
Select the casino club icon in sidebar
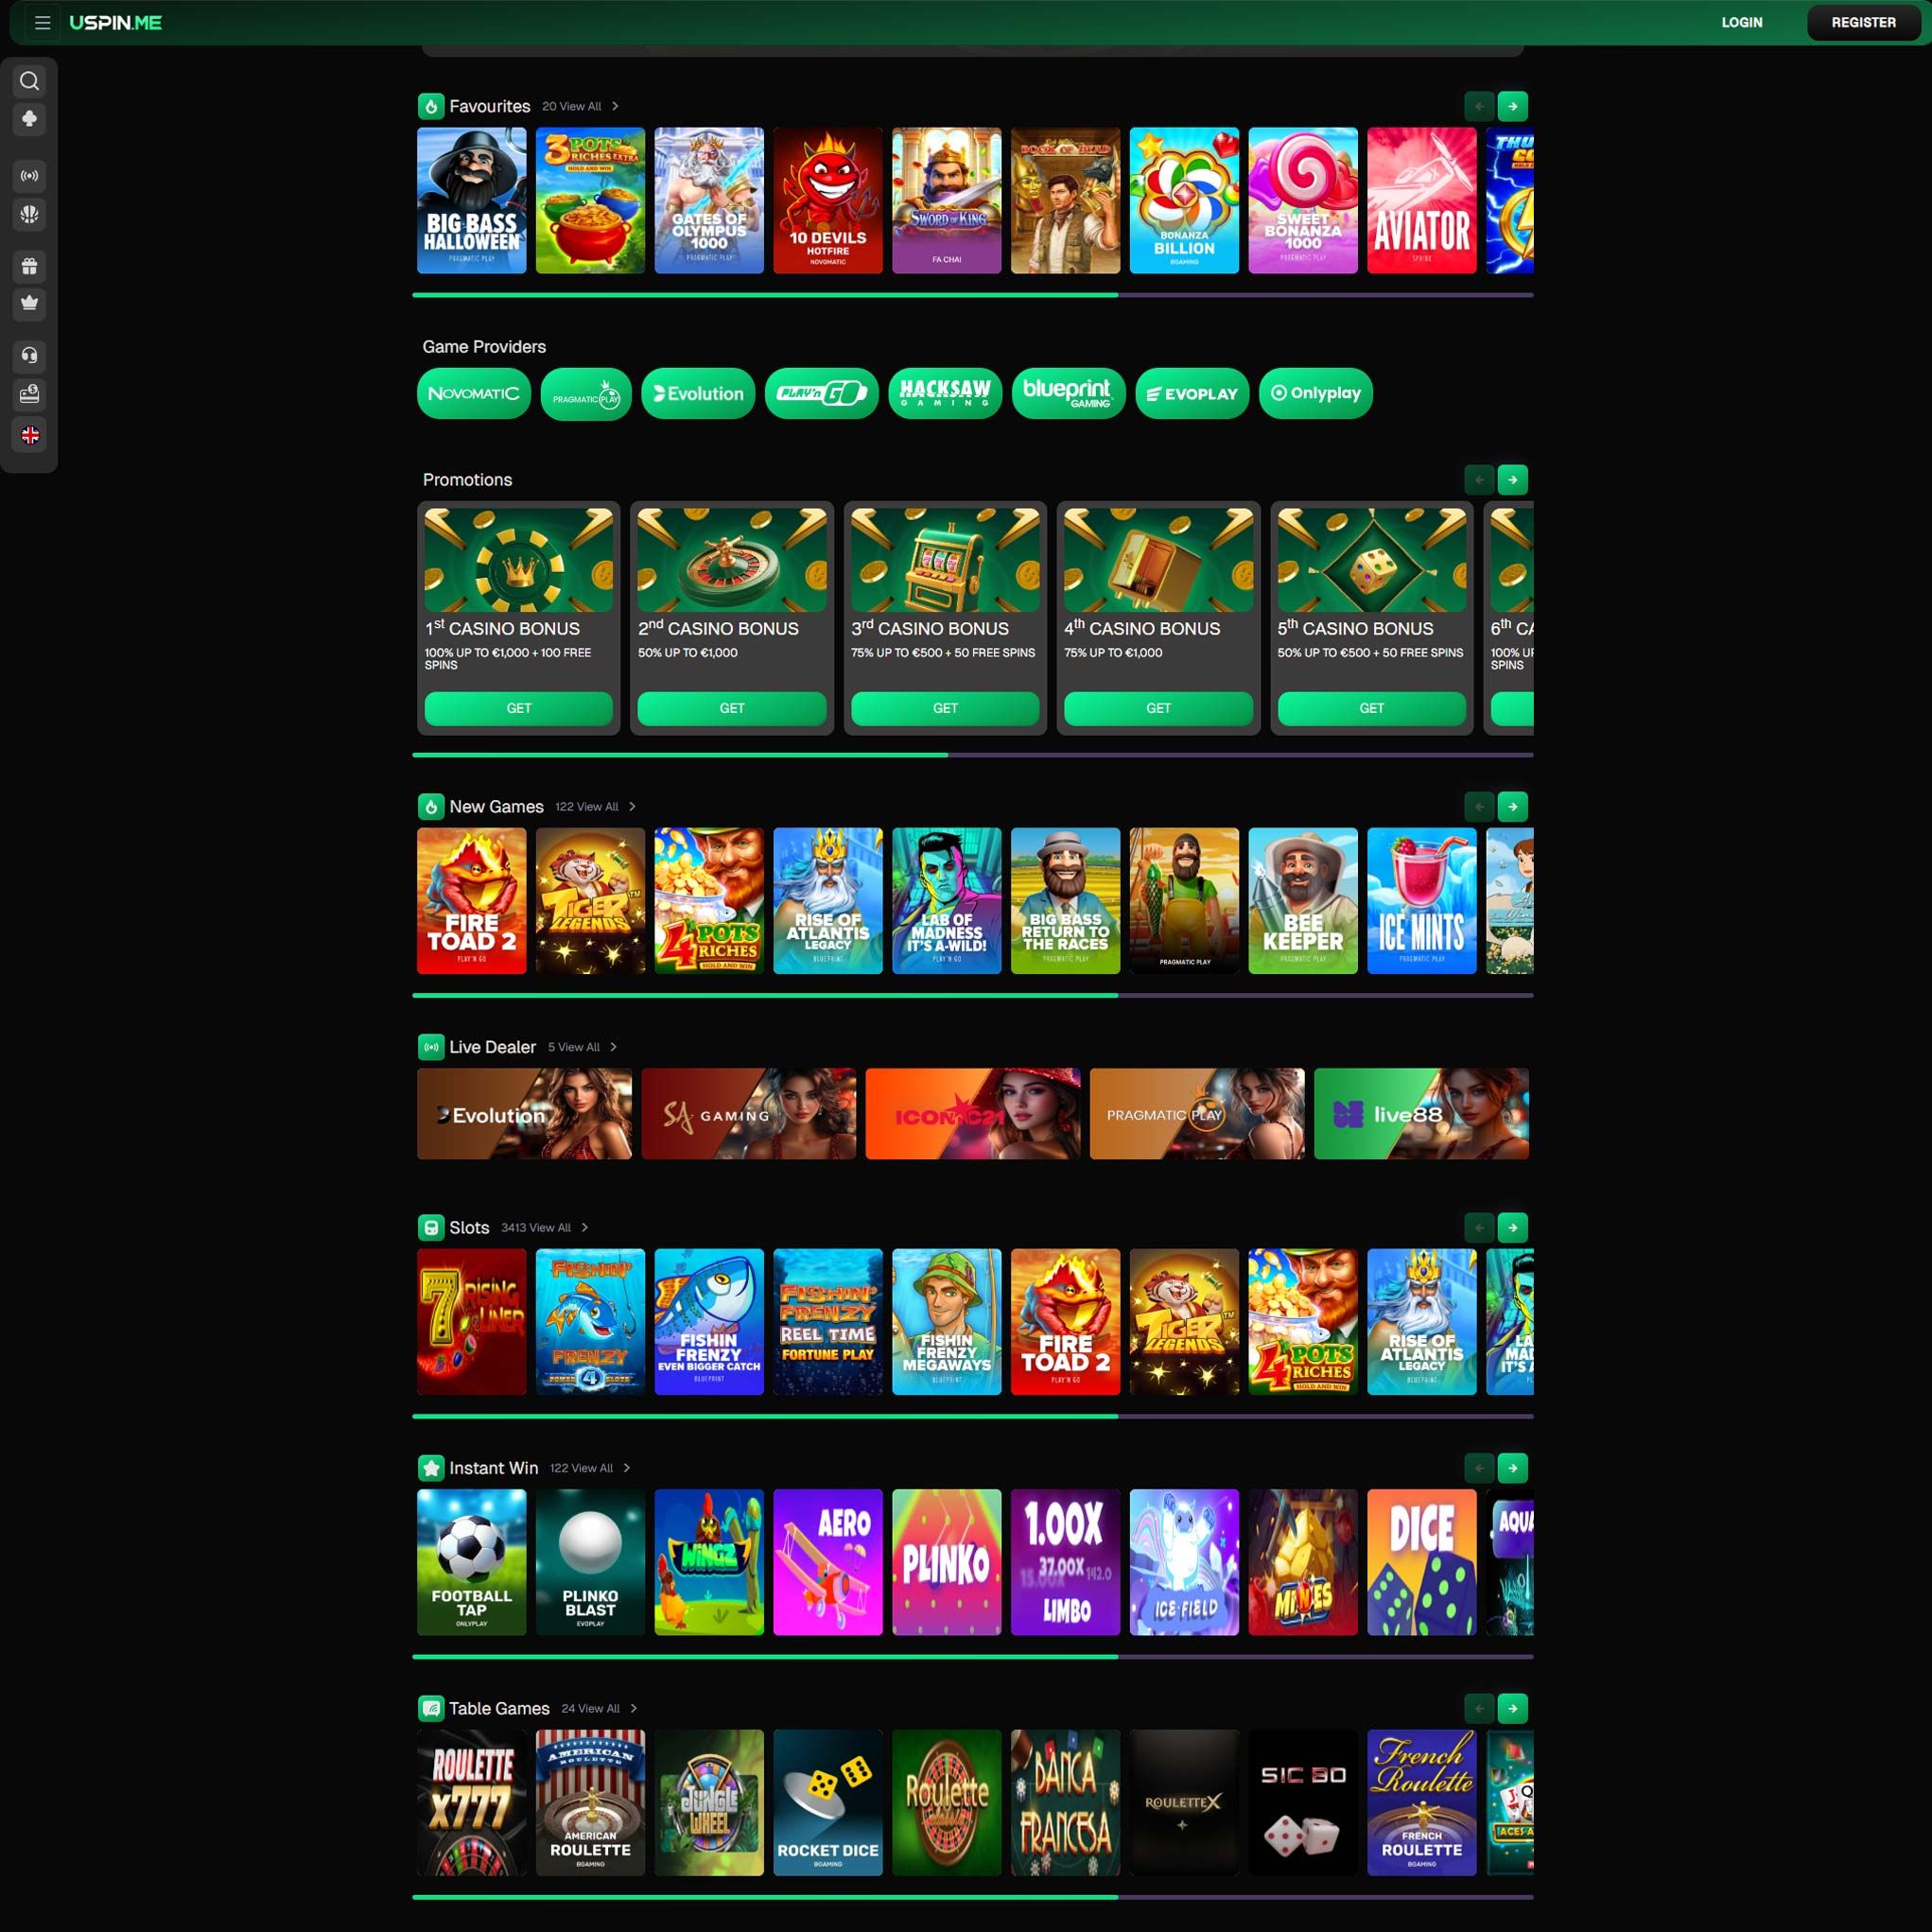pyautogui.click(x=29, y=119)
